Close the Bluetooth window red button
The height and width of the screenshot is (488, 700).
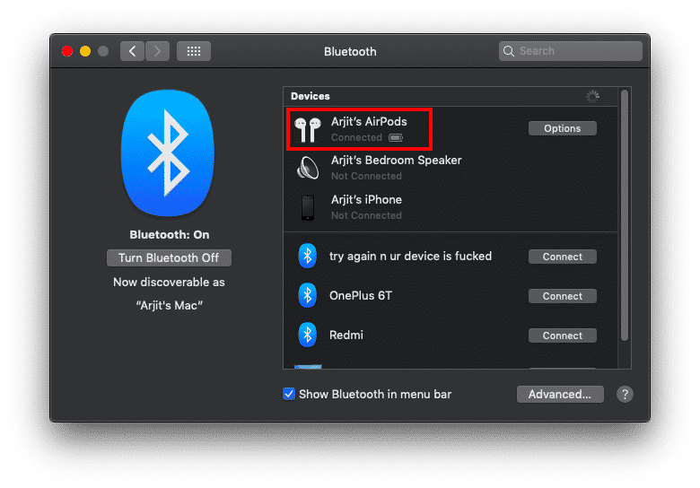[x=67, y=51]
